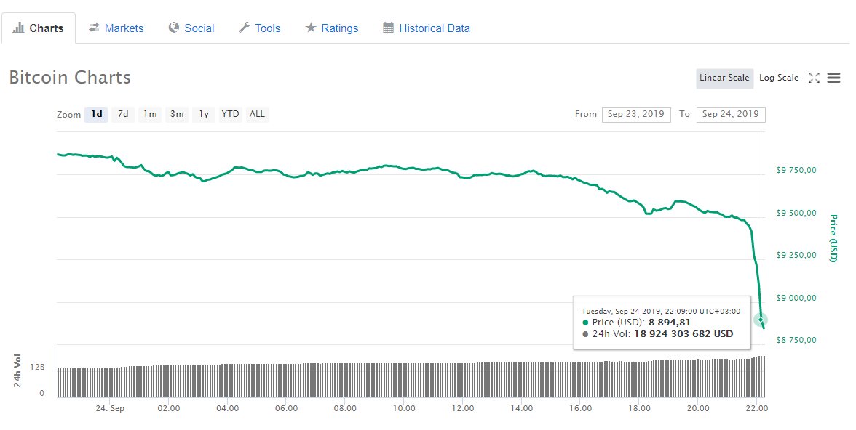
Task: Set zoom range to 1d
Action: click(x=96, y=114)
